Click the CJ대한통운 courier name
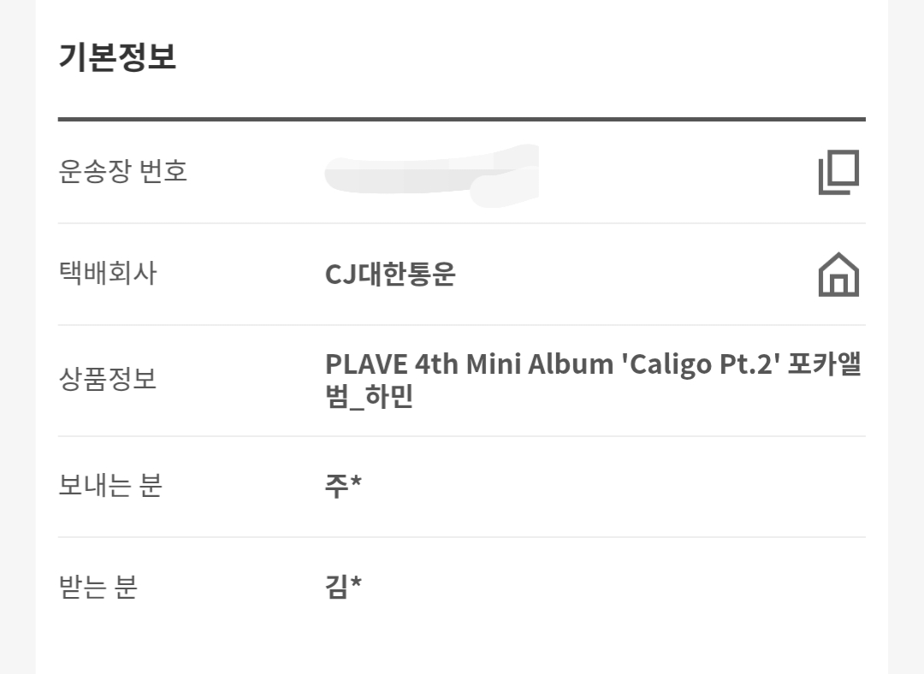The width and height of the screenshot is (924, 674). (390, 274)
